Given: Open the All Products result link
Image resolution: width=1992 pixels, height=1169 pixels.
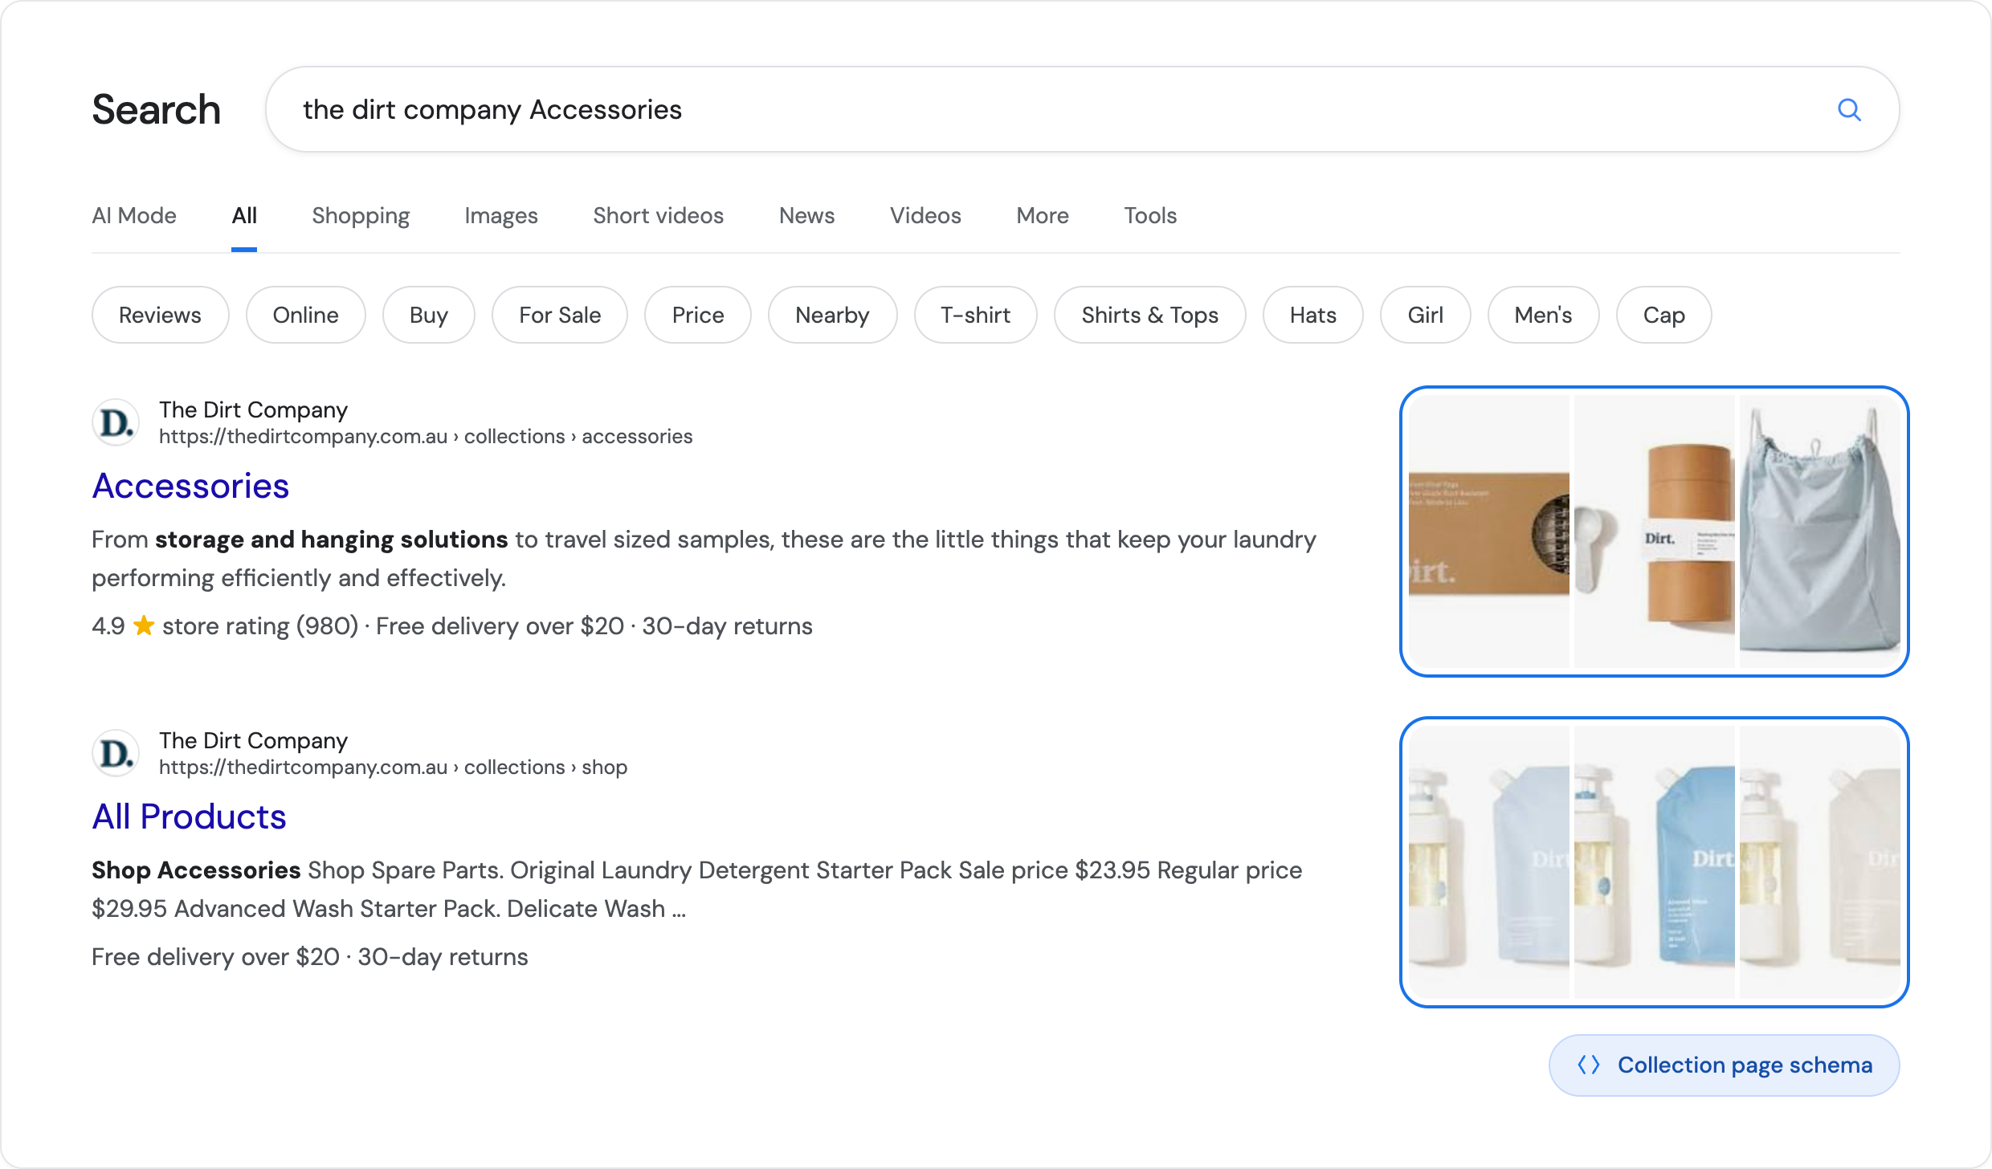Looking at the screenshot, I should tap(189, 817).
